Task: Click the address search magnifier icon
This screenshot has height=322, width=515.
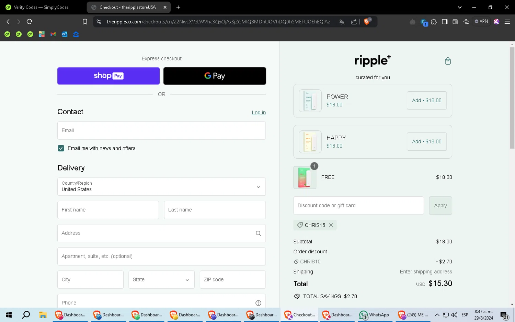Action: click(x=259, y=233)
